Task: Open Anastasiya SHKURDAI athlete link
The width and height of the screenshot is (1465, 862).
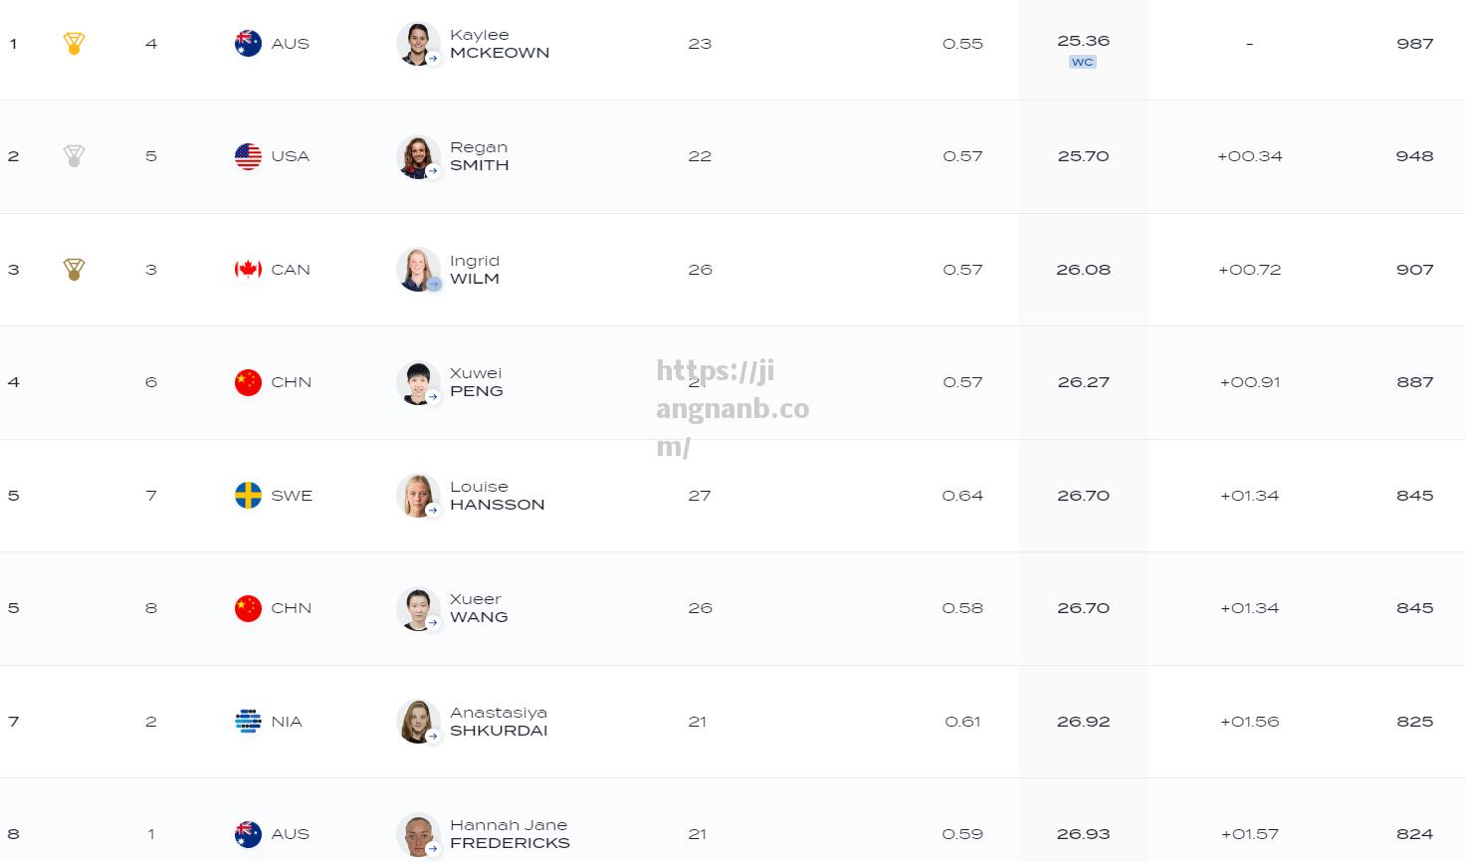Action: (499, 722)
